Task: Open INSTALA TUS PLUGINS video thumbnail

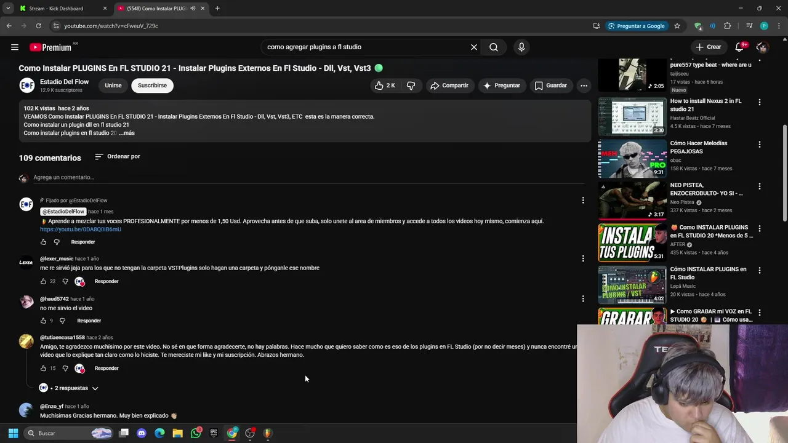Action: [632, 242]
